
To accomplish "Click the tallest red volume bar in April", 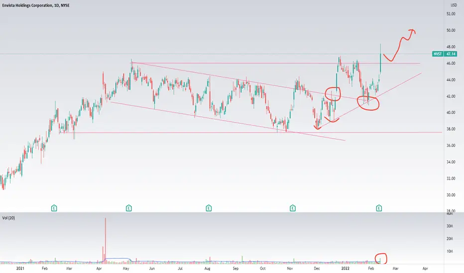I will click(105, 240).
